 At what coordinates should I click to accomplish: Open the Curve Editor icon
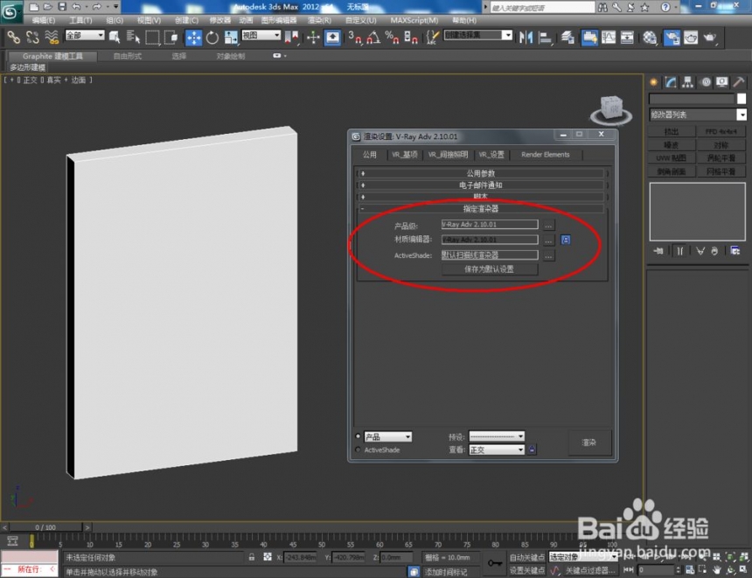point(609,37)
